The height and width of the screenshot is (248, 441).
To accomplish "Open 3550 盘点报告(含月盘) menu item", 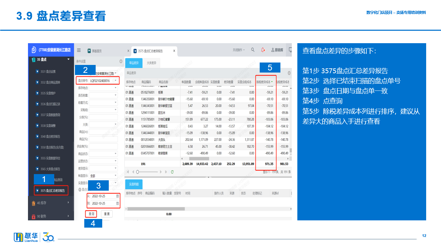I will (x=52, y=147).
